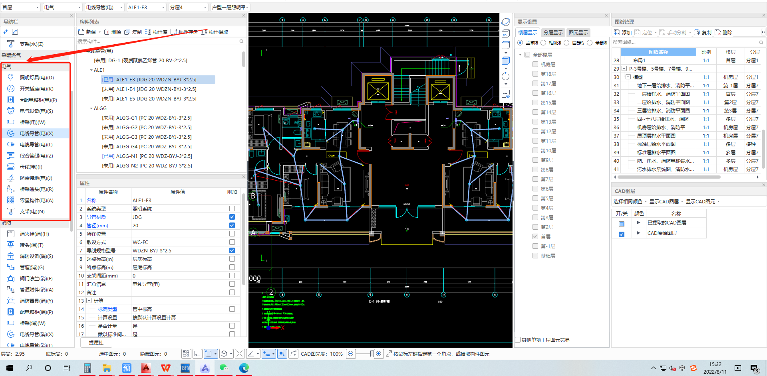Uncheck the 附加 box for 导管材质
This screenshot has width=767, height=376.
[232, 217]
